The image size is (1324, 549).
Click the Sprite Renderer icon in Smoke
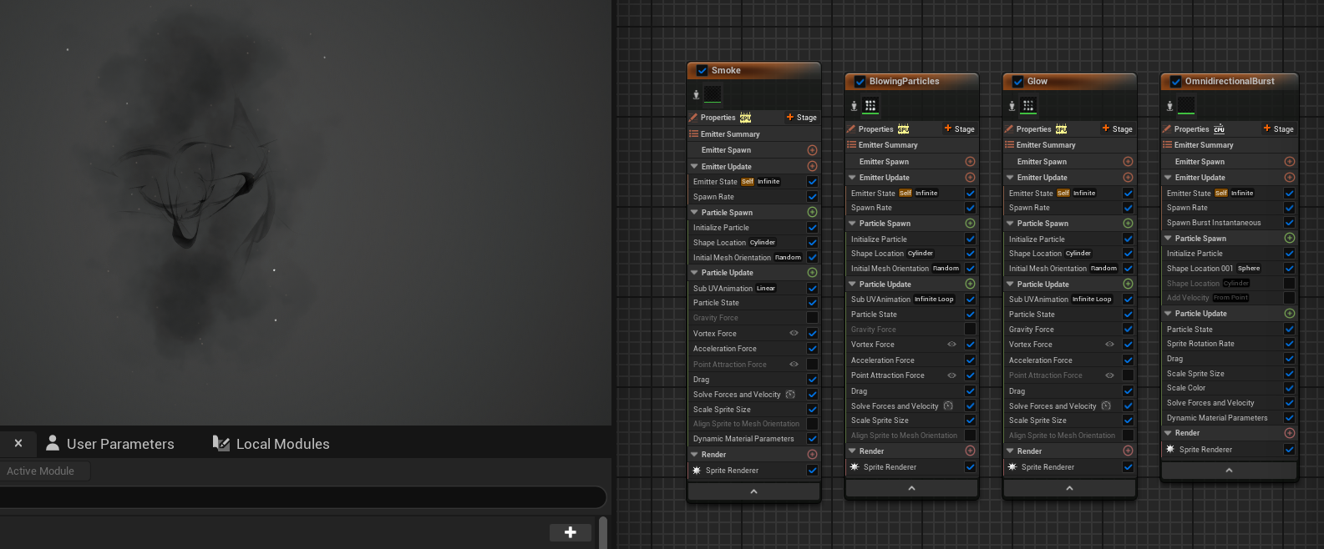(x=697, y=471)
